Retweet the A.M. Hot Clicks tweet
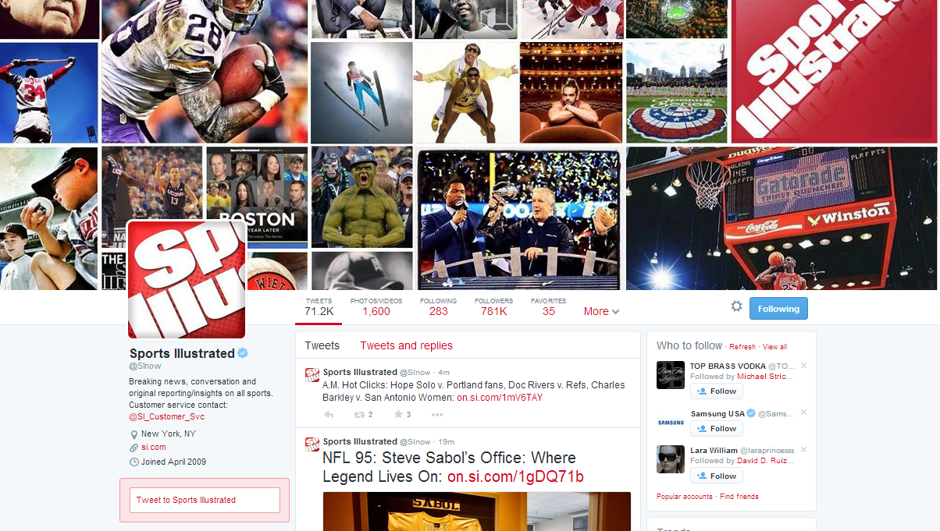Image resolution: width=940 pixels, height=531 pixels. 359,415
